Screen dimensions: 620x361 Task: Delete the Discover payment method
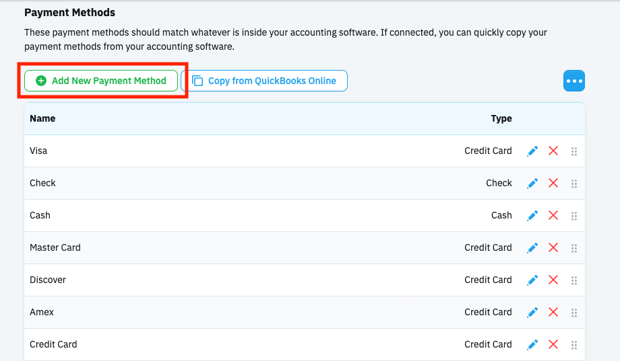coord(553,280)
